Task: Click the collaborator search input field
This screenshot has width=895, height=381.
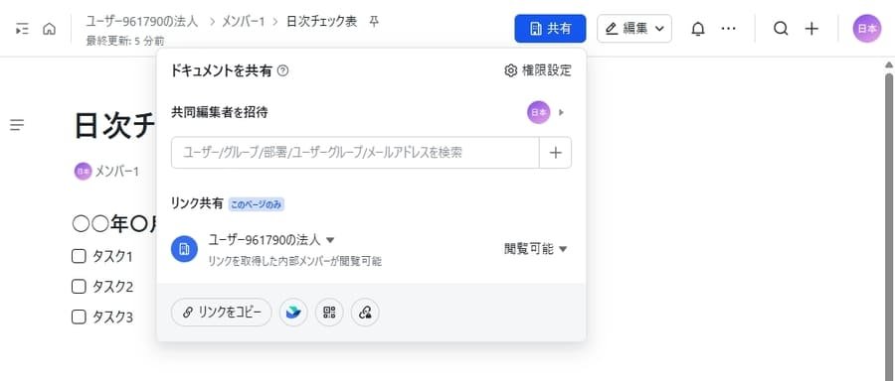Action: (355, 153)
